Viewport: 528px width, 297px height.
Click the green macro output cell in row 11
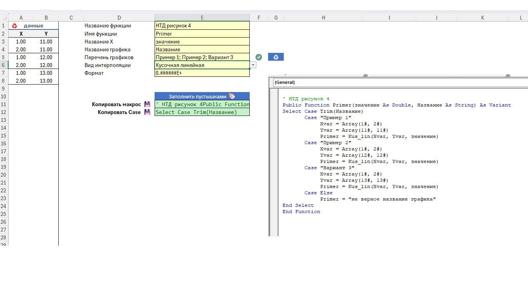(x=202, y=104)
